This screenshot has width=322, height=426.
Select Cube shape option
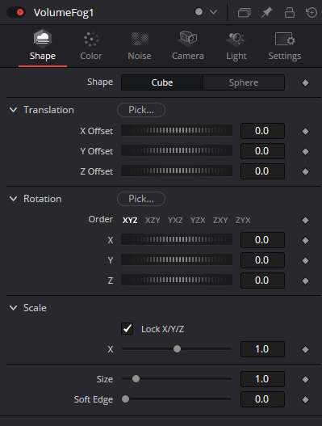click(162, 82)
